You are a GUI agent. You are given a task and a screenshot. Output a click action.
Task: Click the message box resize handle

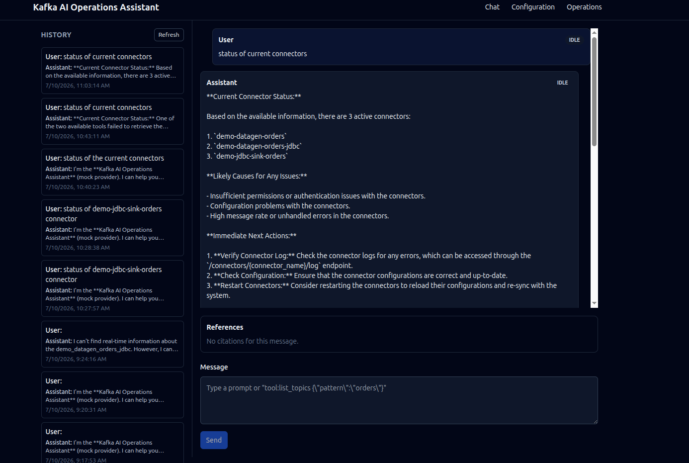click(595, 421)
